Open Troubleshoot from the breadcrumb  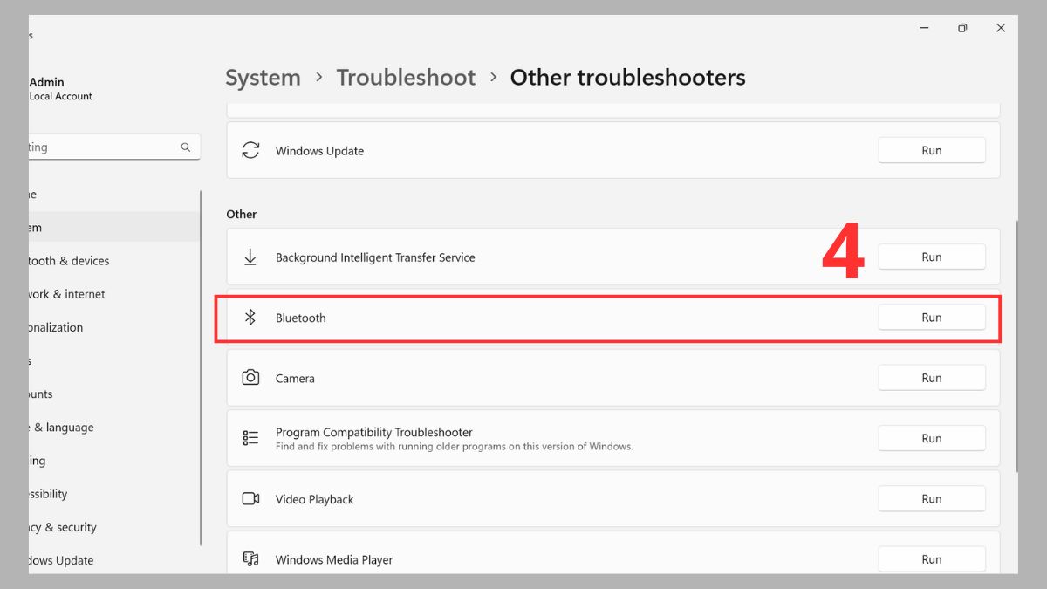click(406, 77)
